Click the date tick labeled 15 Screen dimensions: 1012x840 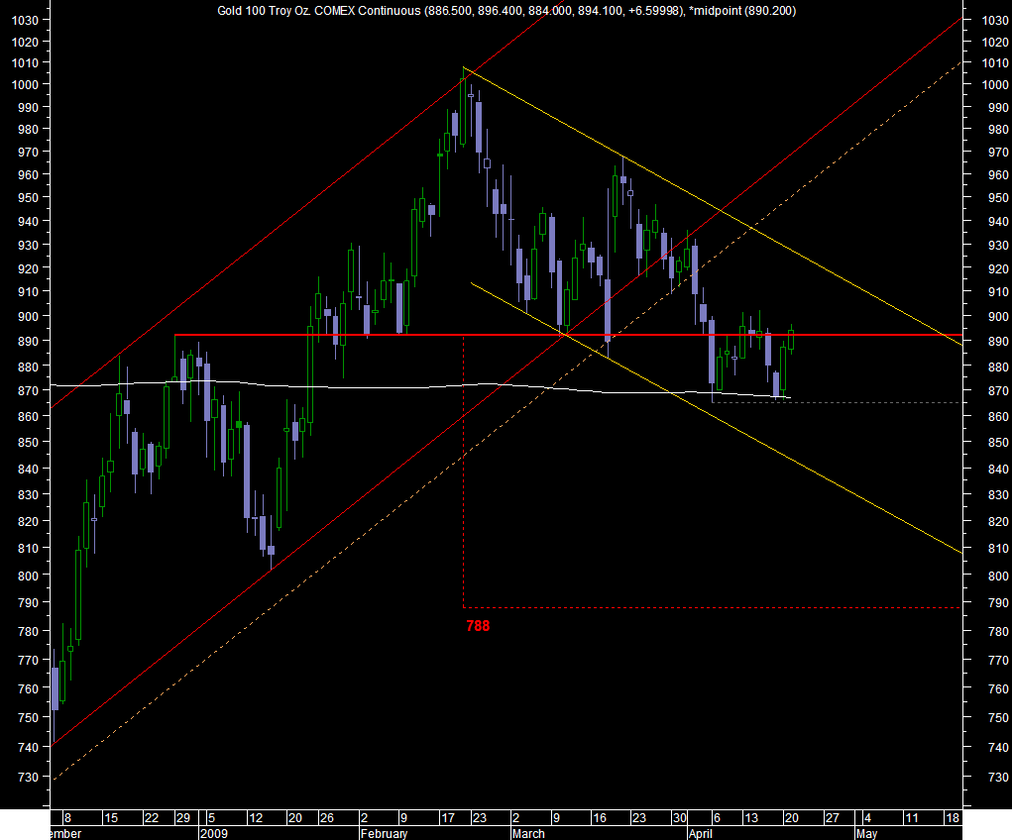point(111,818)
